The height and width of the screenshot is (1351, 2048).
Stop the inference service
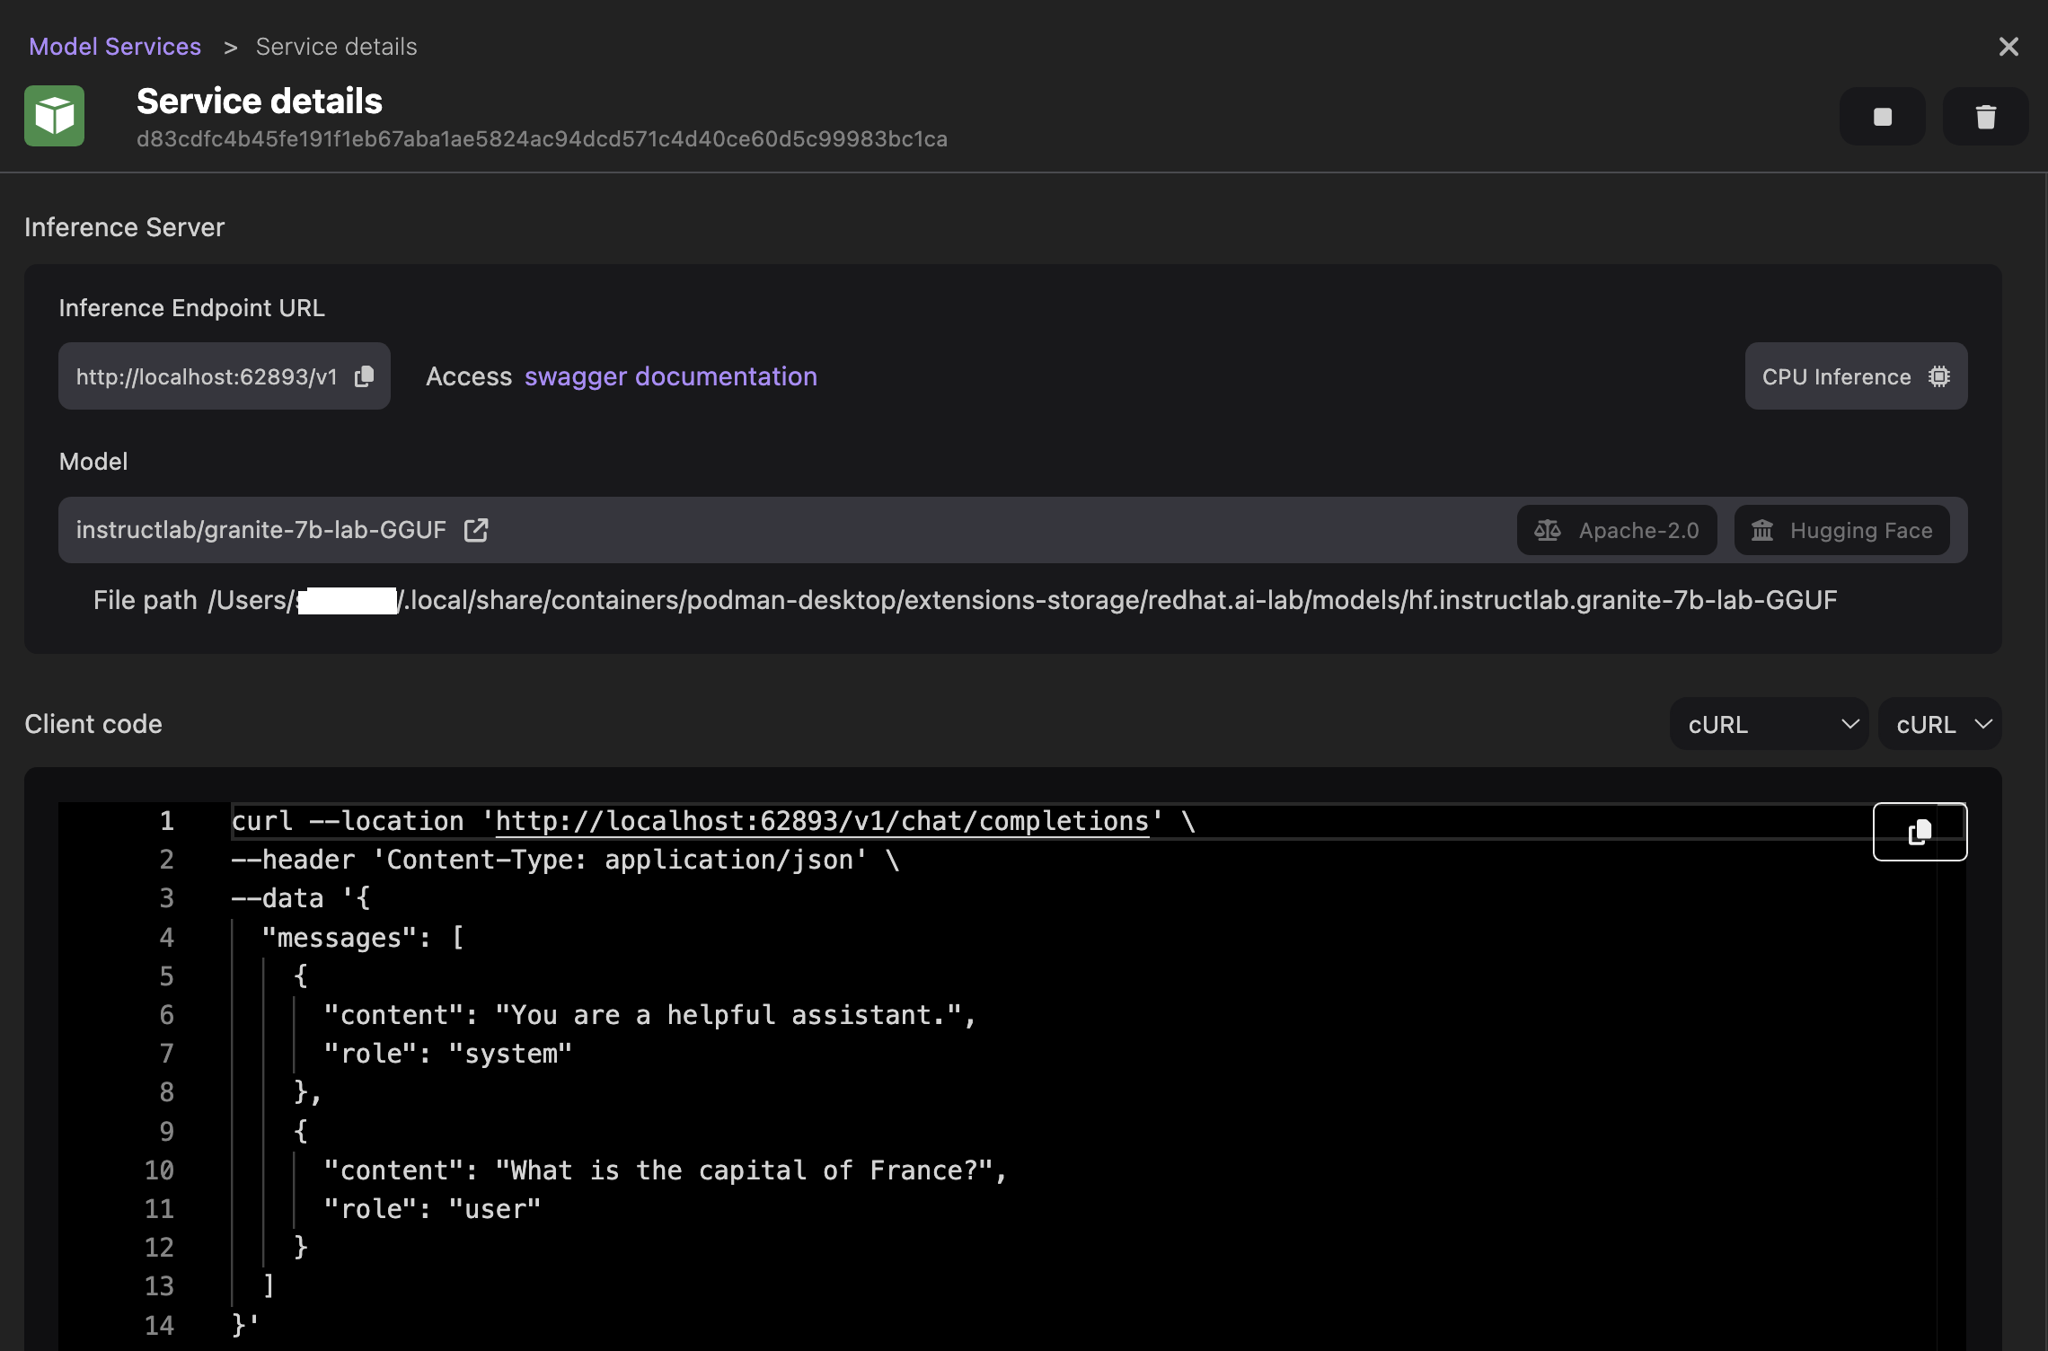1882,117
